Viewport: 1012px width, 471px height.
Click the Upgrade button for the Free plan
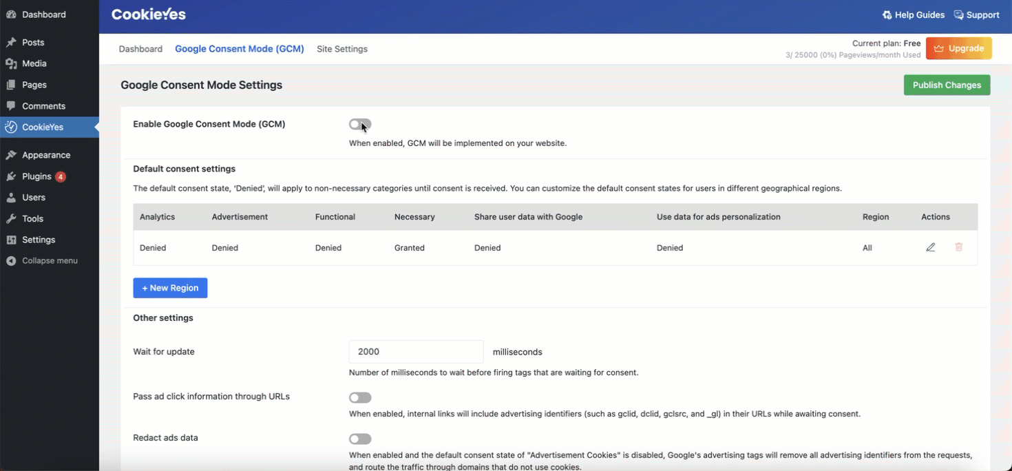point(958,48)
